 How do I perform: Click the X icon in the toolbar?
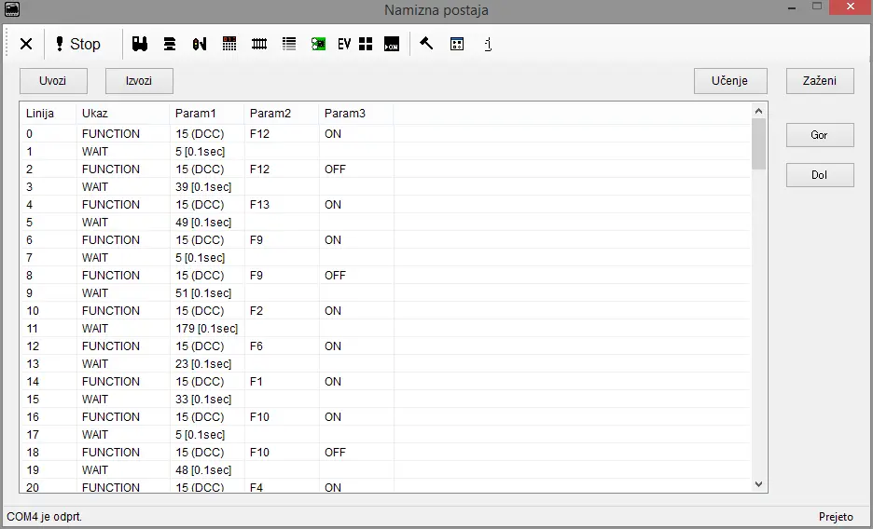(26, 44)
